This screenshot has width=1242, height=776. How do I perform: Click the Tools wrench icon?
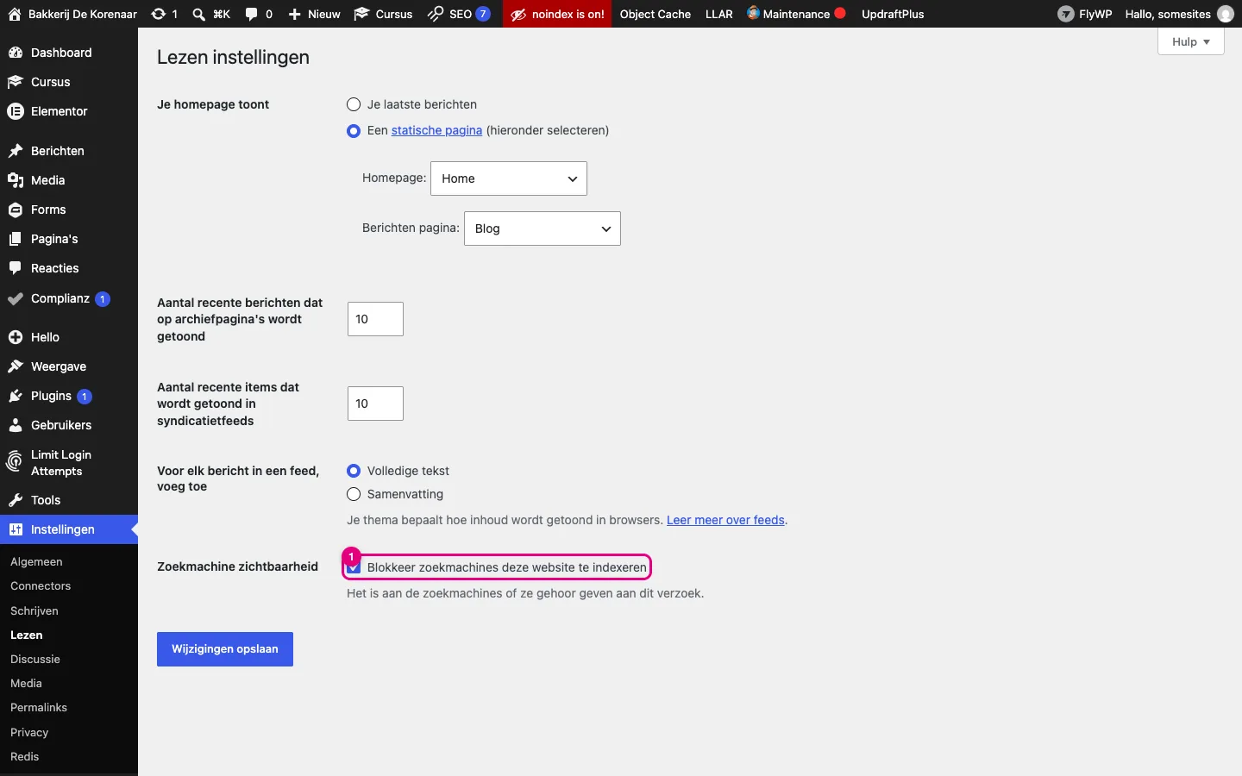15,500
